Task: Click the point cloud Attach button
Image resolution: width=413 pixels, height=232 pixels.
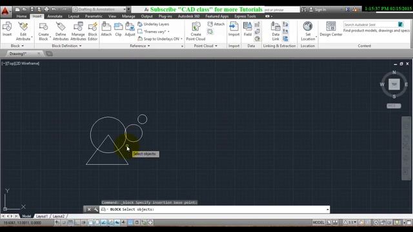Action: (216, 24)
